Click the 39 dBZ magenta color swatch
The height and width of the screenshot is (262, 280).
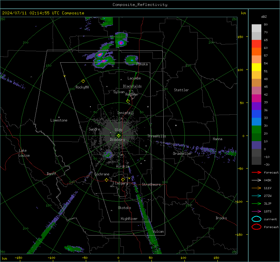(256, 98)
